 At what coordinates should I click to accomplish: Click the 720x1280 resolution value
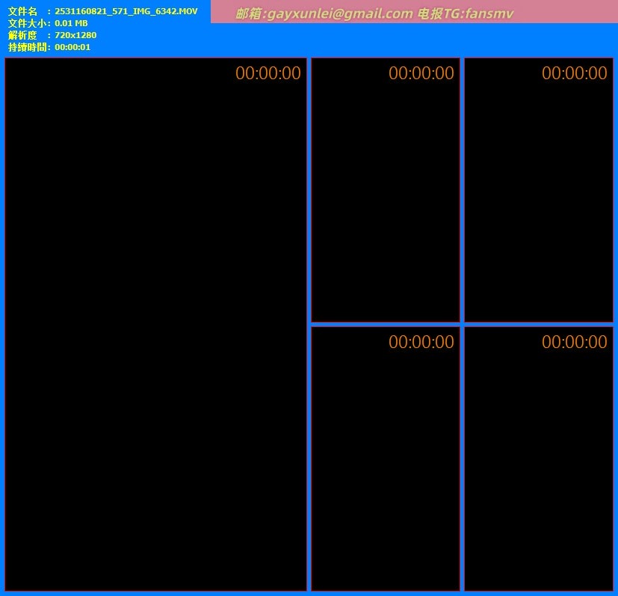(75, 35)
